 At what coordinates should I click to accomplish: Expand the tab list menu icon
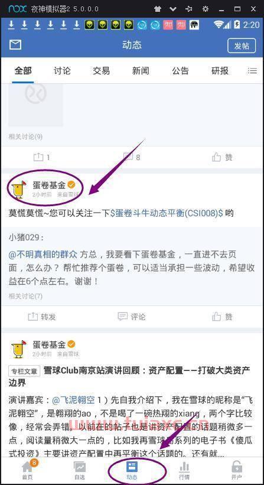pos(252,71)
